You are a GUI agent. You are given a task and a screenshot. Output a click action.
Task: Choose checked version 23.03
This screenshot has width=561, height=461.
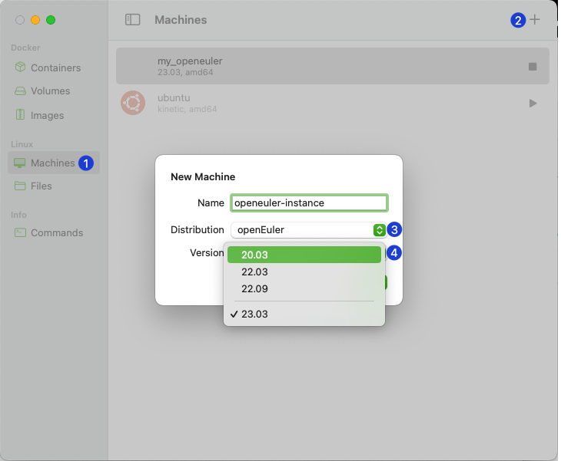point(304,314)
